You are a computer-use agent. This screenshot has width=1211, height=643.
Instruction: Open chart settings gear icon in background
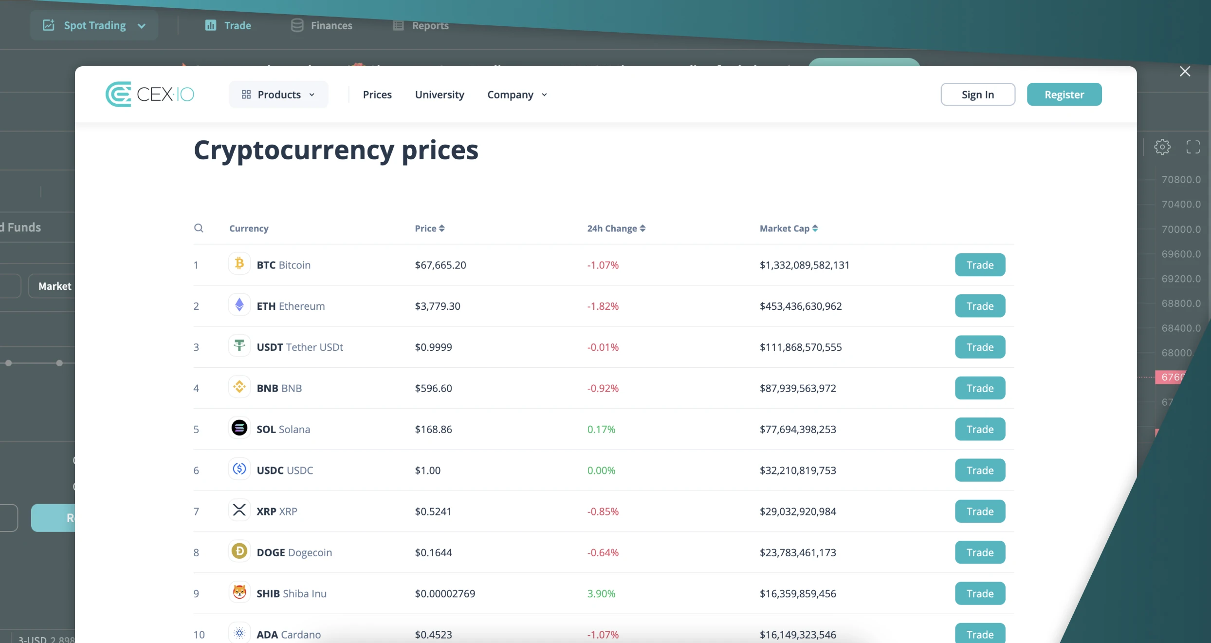(1162, 147)
